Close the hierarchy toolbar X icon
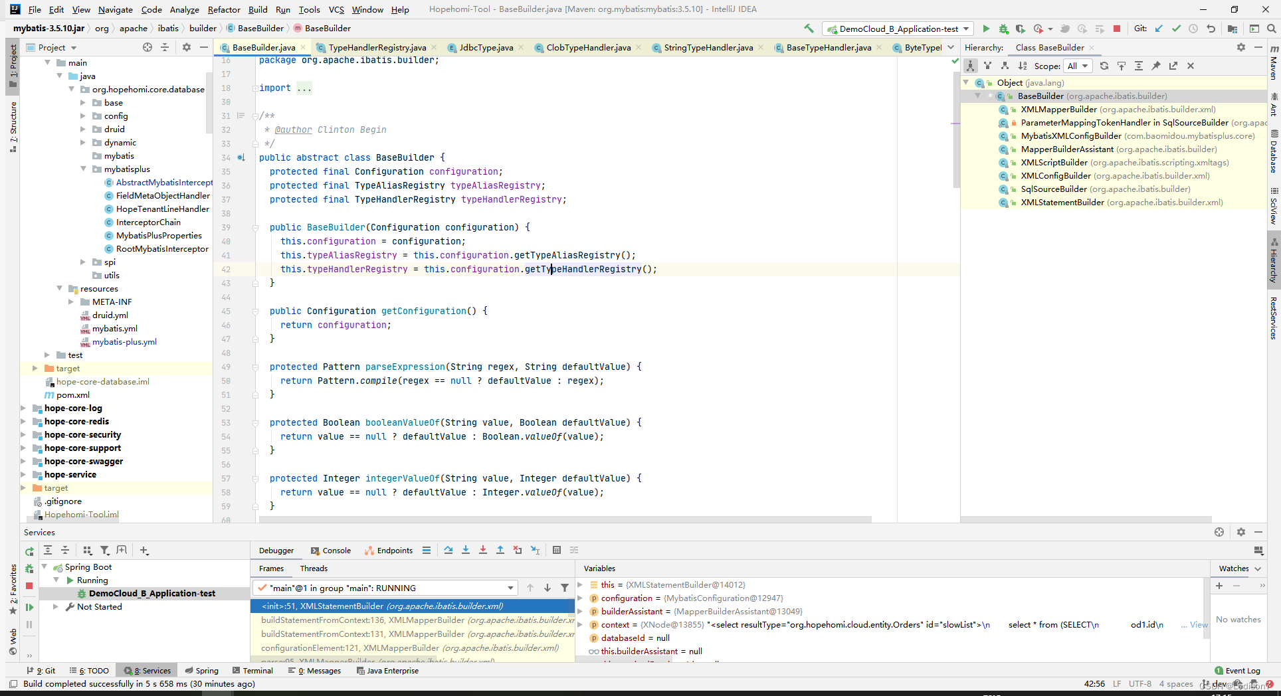This screenshot has width=1281, height=696. point(1191,66)
